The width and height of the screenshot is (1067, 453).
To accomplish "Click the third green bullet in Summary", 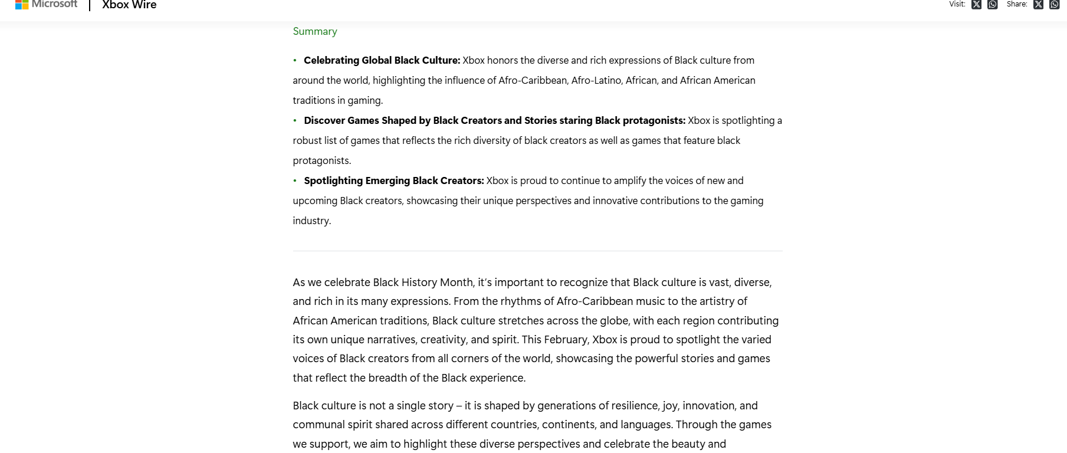I will point(295,180).
